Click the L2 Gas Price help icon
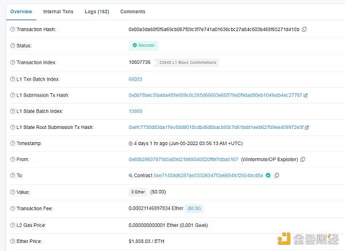The width and height of the screenshot is (345, 251). coord(13,225)
